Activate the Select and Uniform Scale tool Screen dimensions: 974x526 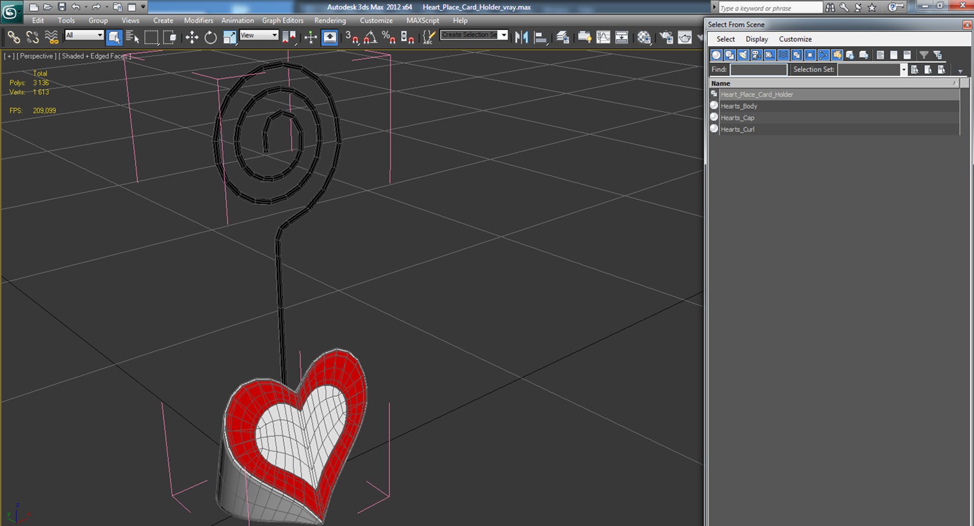pyautogui.click(x=229, y=37)
